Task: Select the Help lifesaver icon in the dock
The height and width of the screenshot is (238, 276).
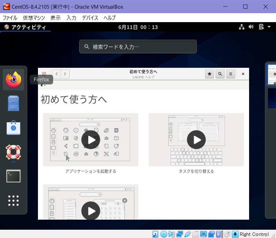Action: [x=13, y=152]
